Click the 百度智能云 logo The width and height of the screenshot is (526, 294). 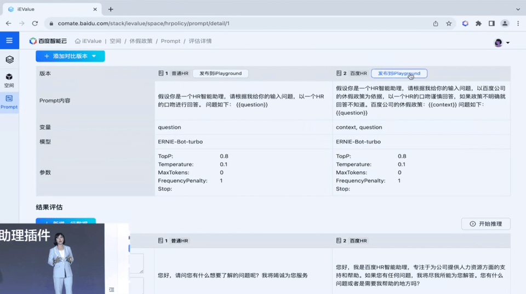pyautogui.click(x=48, y=41)
